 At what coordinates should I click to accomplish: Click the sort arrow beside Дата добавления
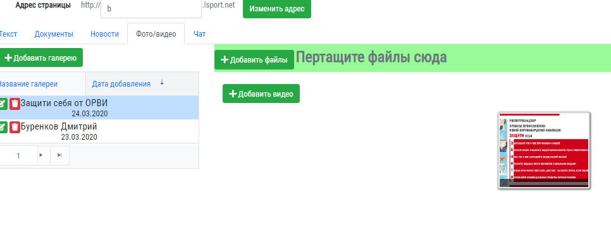[162, 83]
